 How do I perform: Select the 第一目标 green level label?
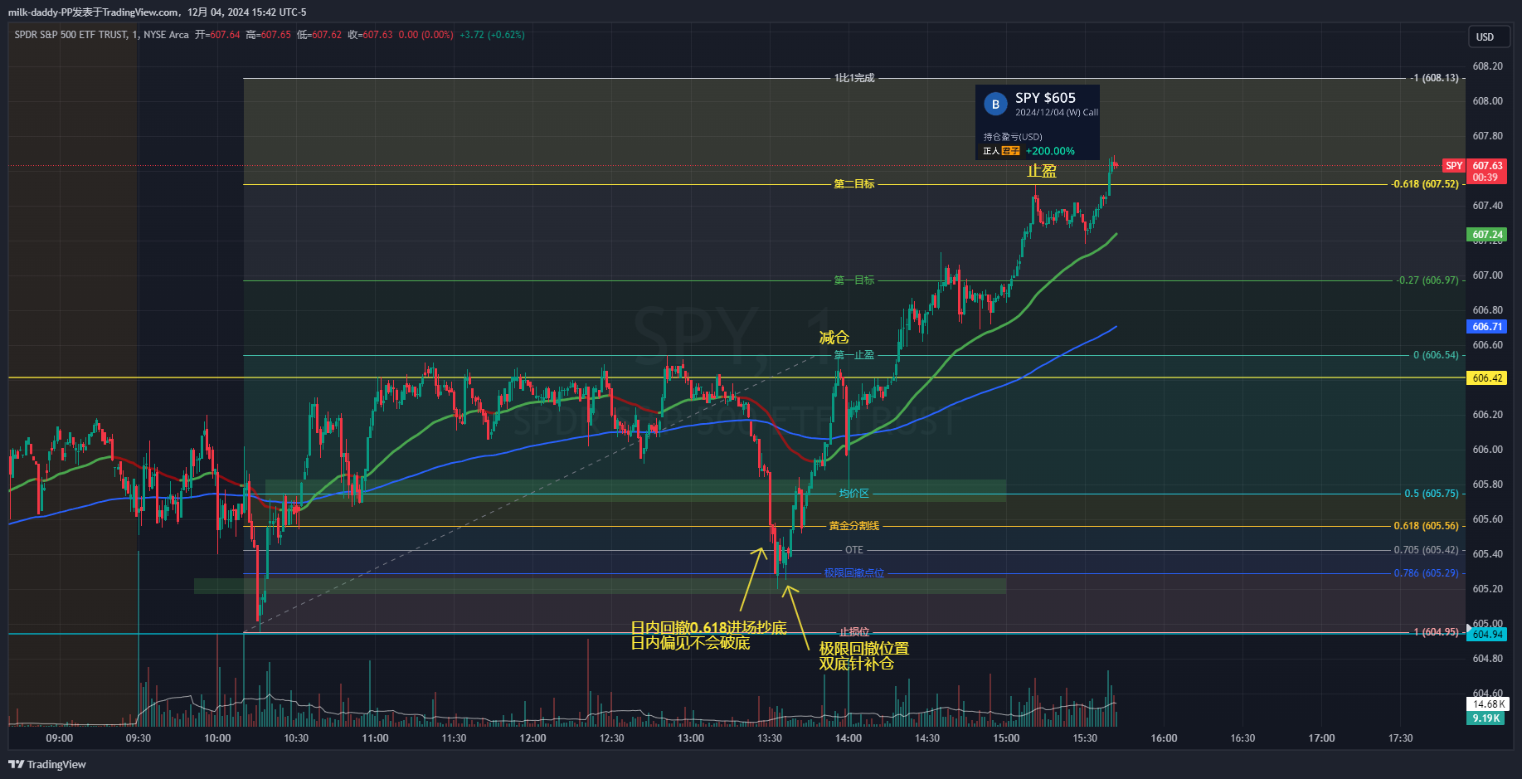coord(853,280)
